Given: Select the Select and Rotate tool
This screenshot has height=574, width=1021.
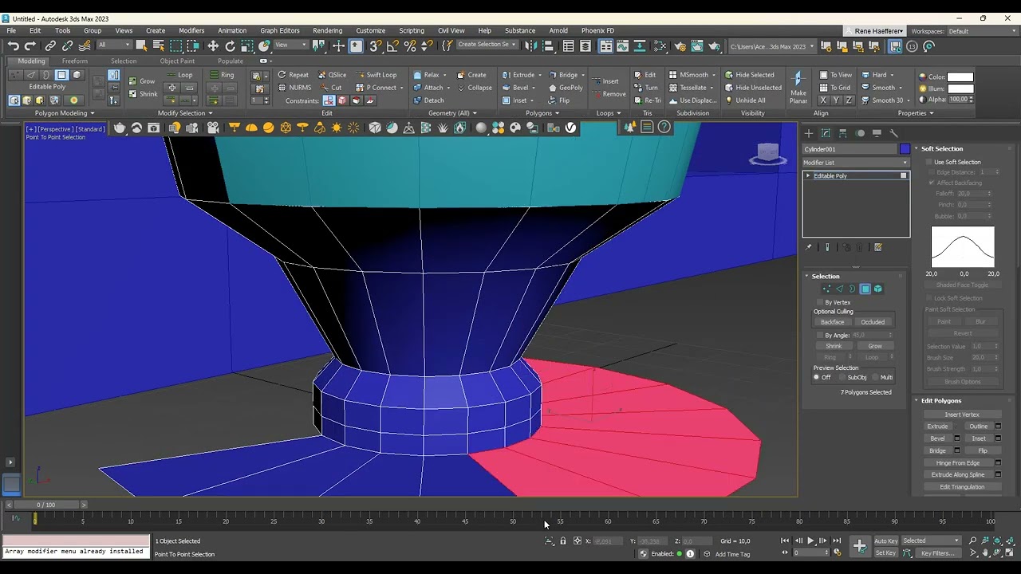Looking at the screenshot, I should click(x=231, y=46).
